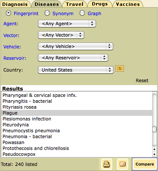Select the Fingerprint radio button
Viewport: 158px width, 171px height.
(x=8, y=13)
